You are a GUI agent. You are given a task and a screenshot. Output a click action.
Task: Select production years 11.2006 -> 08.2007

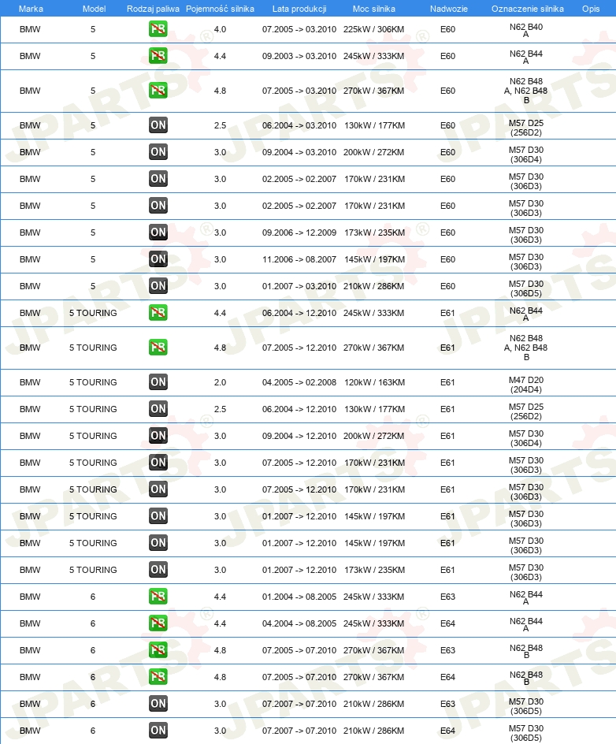(x=299, y=259)
